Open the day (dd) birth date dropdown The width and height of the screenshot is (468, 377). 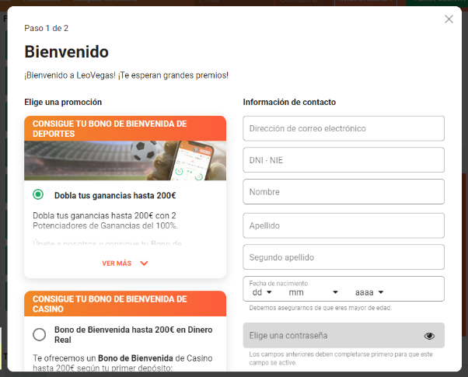click(x=261, y=293)
